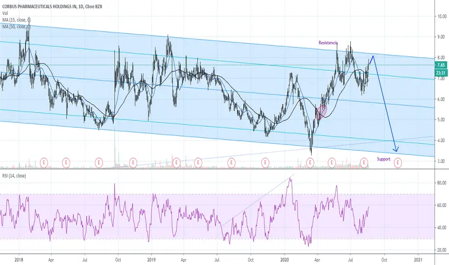The height and width of the screenshot is (265, 449).
Task: Click the 2021 label on the time axis
Action: pos(418,260)
